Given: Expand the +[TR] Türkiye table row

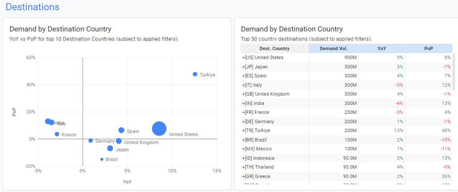Looking at the screenshot, I should click(x=243, y=130).
